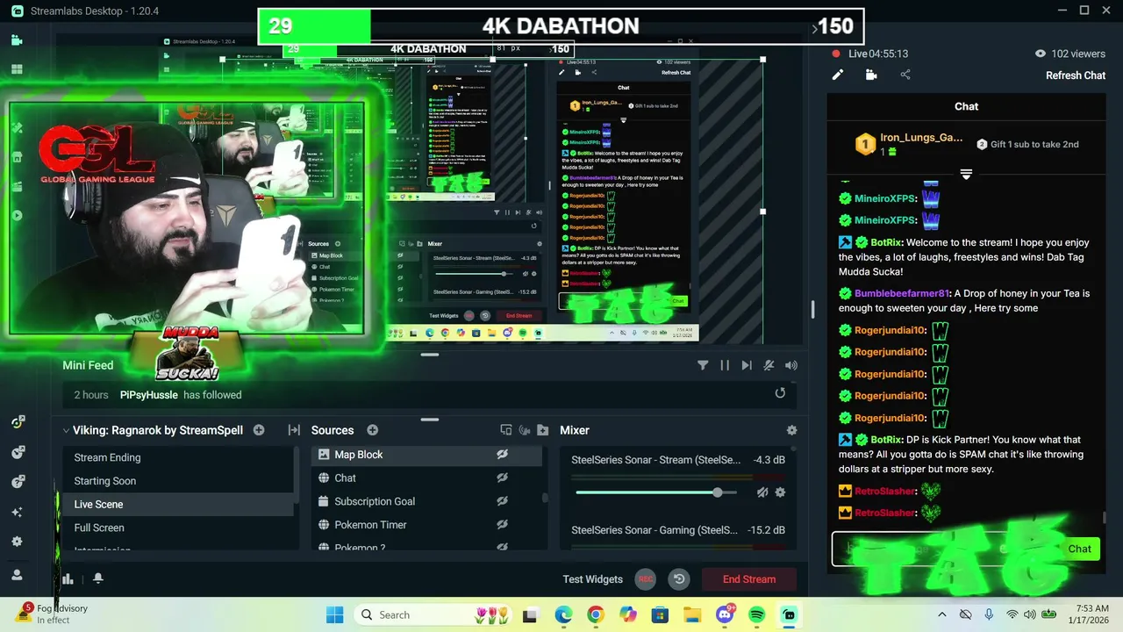The image size is (1123, 632).
Task: Select the Full Screen scene
Action: (177, 528)
